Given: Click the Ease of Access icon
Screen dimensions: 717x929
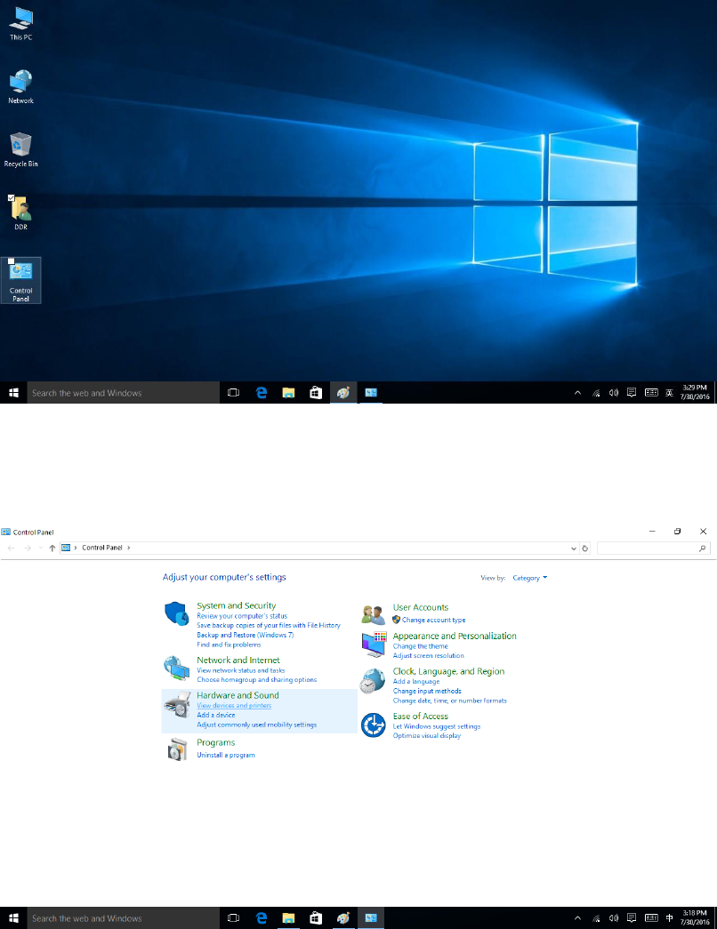Looking at the screenshot, I should [374, 725].
